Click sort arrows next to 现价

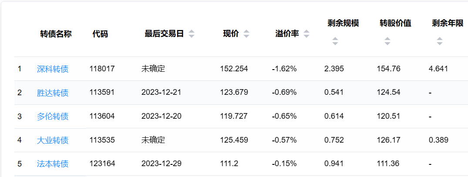tap(246, 34)
